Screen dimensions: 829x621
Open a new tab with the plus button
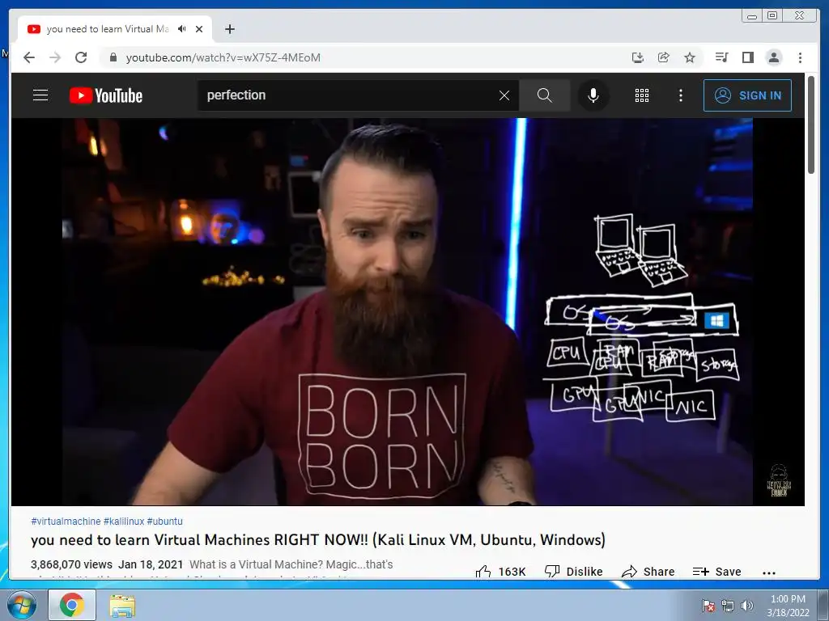pyautogui.click(x=229, y=29)
